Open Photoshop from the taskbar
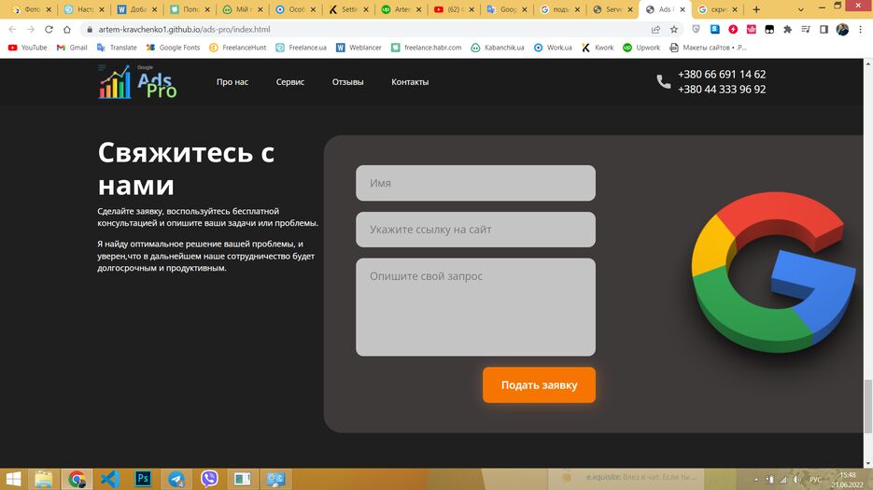The image size is (873, 490). click(143, 479)
